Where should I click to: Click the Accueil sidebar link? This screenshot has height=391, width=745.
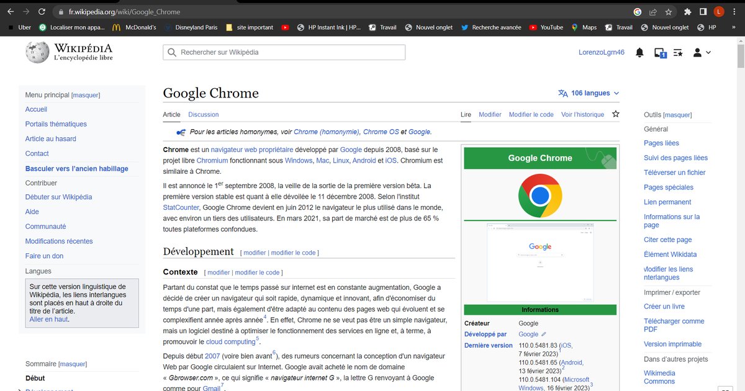[x=36, y=109]
